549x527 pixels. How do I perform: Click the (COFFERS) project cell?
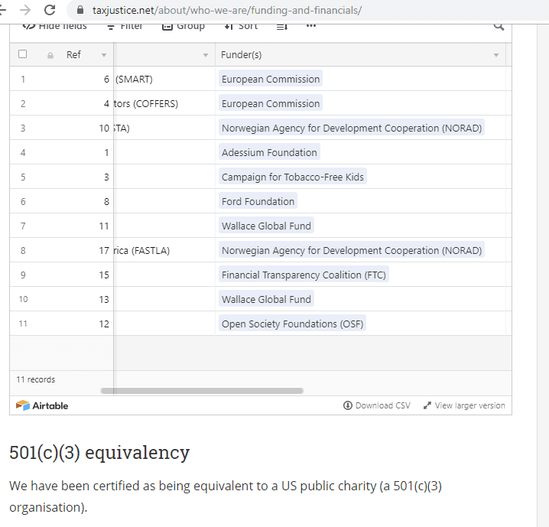pos(164,104)
